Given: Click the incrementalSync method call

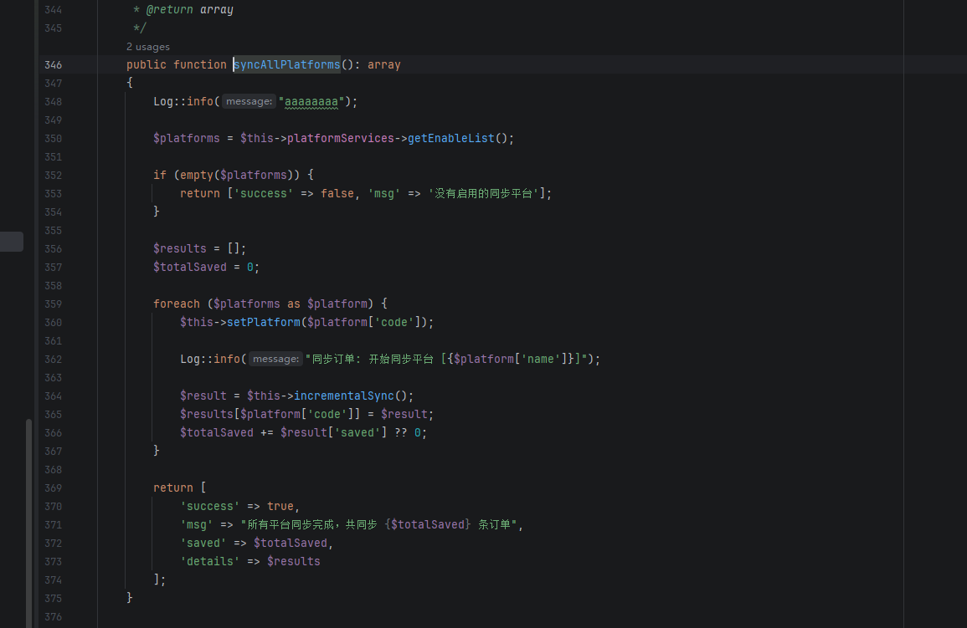Looking at the screenshot, I should pyautogui.click(x=343, y=396).
